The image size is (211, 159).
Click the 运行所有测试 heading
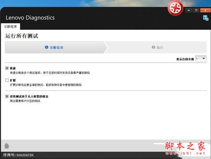pos(22,36)
